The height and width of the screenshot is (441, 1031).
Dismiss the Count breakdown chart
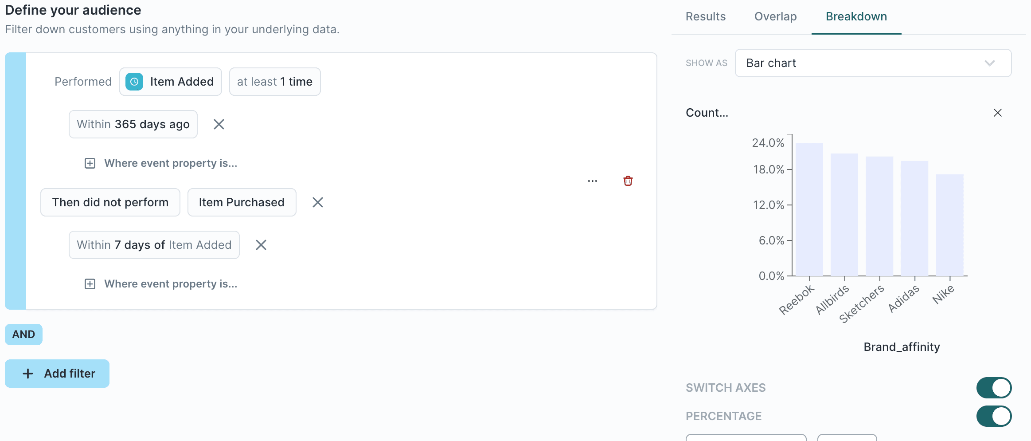997,112
